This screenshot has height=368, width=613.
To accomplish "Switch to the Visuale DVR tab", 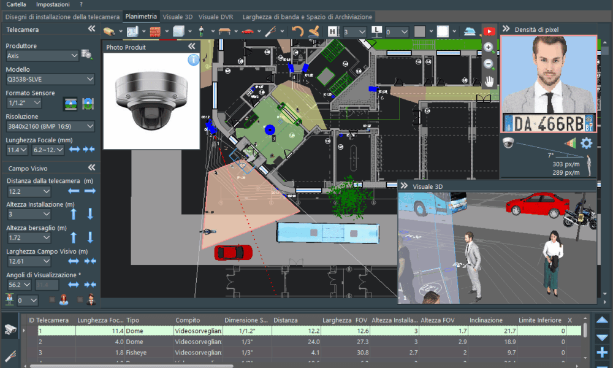I will point(216,17).
